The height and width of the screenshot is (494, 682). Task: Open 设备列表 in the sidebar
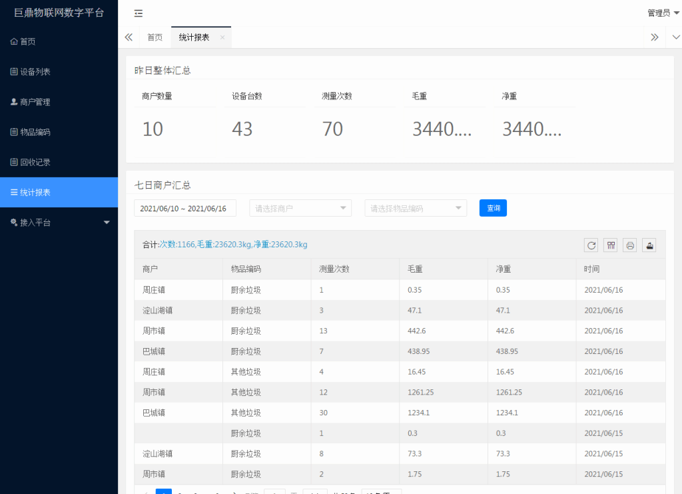pos(59,71)
